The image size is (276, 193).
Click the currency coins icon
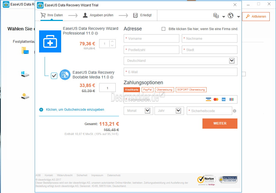pyautogui.click(x=216, y=16)
